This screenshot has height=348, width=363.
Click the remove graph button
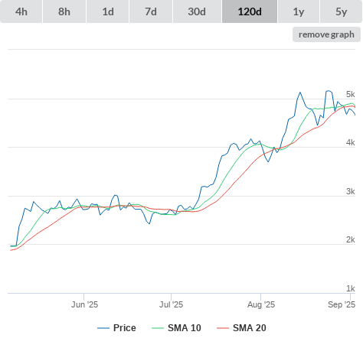click(326, 34)
